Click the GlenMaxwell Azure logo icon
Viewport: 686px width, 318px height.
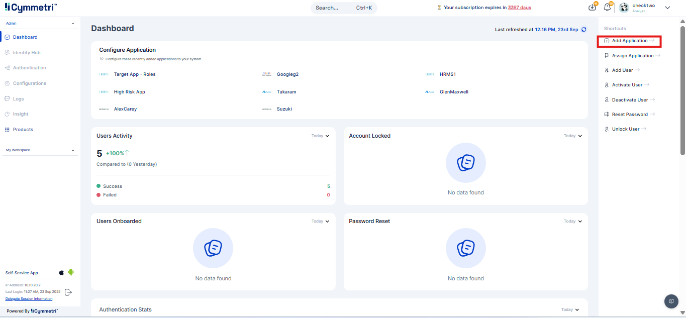(x=430, y=92)
